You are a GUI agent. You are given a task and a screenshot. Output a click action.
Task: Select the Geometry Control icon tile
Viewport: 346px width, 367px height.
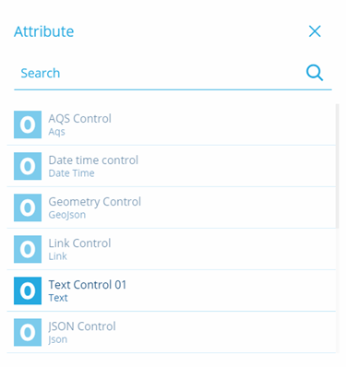point(28,207)
